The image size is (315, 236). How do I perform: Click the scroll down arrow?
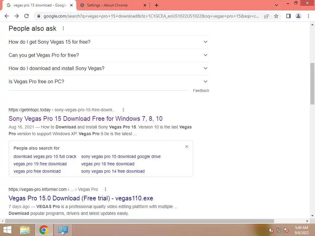point(312,216)
